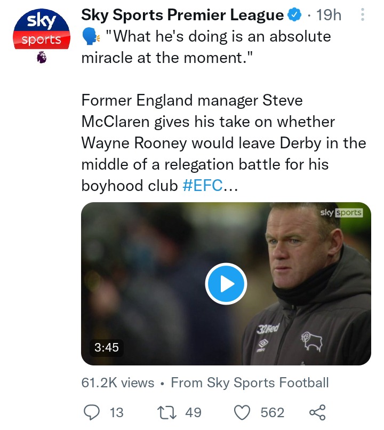Click the 562 likes count
The width and height of the screenshot is (384, 430).
(273, 412)
